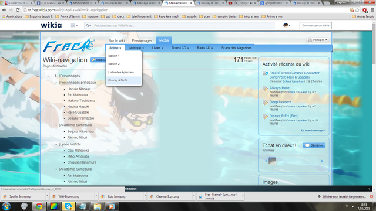The width and height of the screenshot is (376, 211).
Task: Close the downloads bar
Action: 371,196
